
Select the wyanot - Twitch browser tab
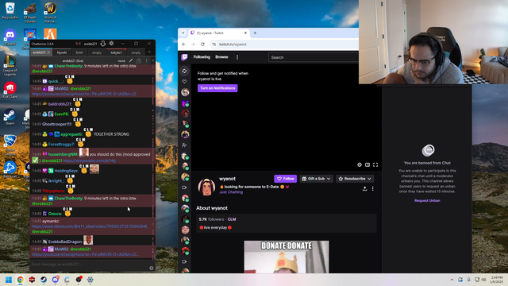tap(219, 33)
